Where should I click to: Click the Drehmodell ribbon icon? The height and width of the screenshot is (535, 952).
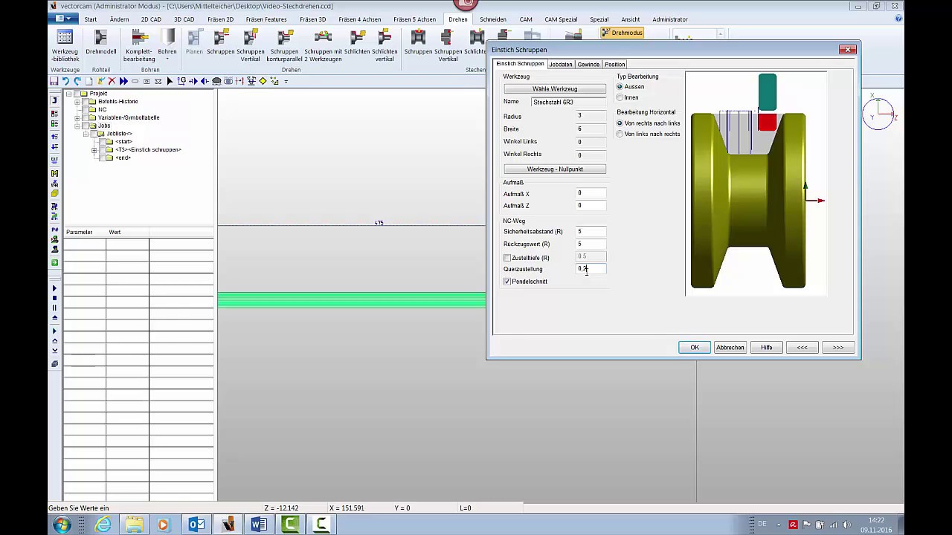100,42
